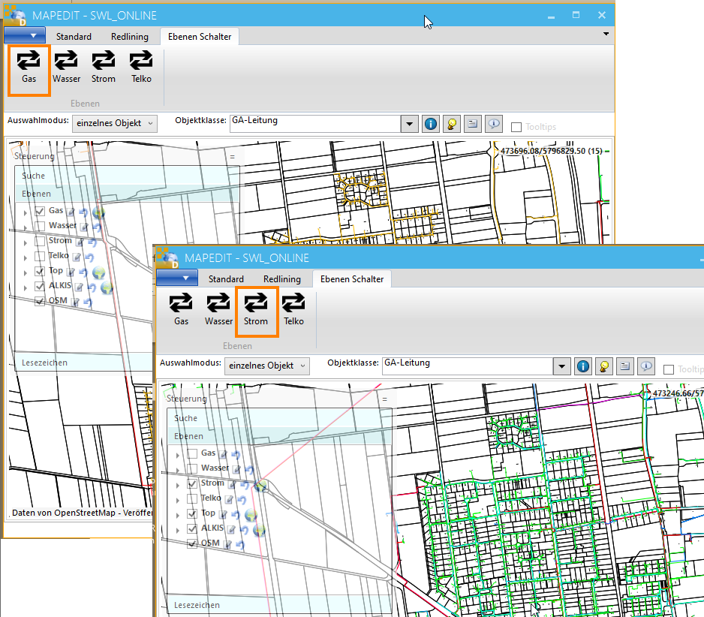Click the light bulb icon in the back window
The image size is (704, 617).
(452, 124)
